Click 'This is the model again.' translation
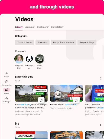The width and height of the screenshot is (104, 139). click(61, 108)
